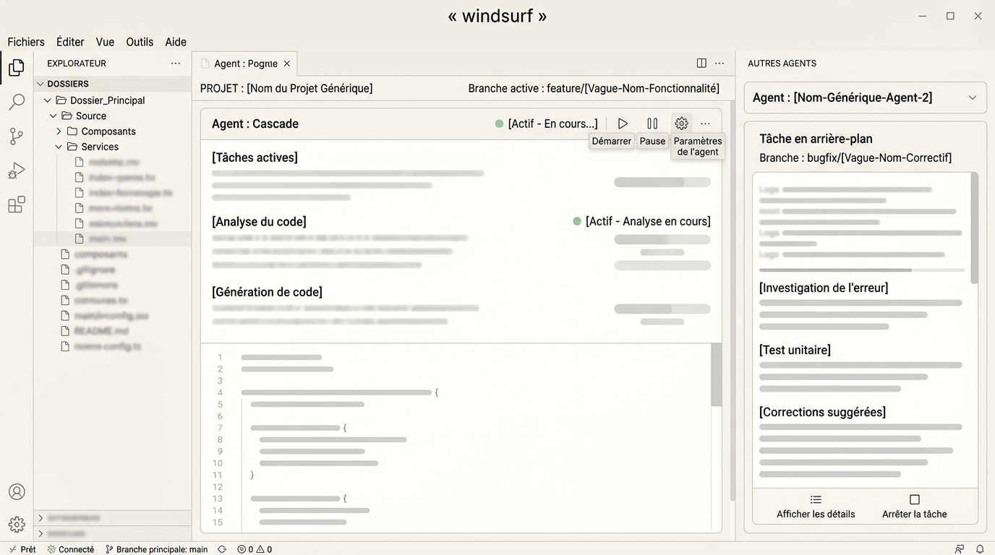The width and height of the screenshot is (995, 555).
Task: Click the Afficher les détails list icon
Action: tap(816, 499)
